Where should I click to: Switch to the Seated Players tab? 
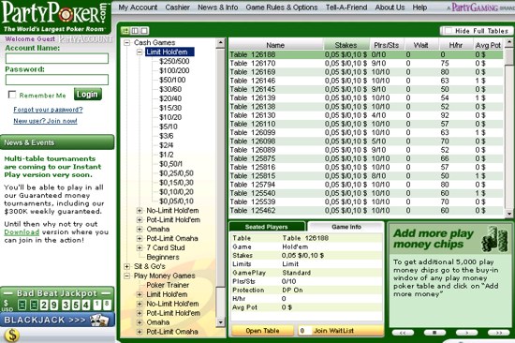coord(266,227)
